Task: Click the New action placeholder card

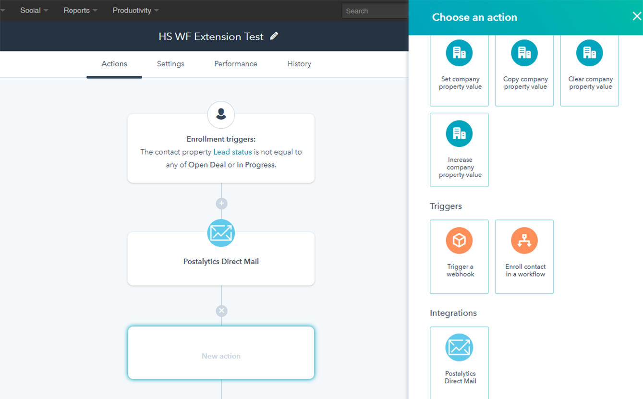Action: [x=221, y=352]
